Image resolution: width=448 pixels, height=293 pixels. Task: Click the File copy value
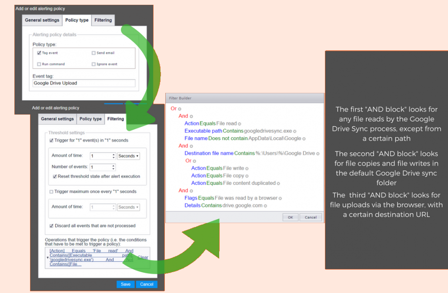point(234,176)
